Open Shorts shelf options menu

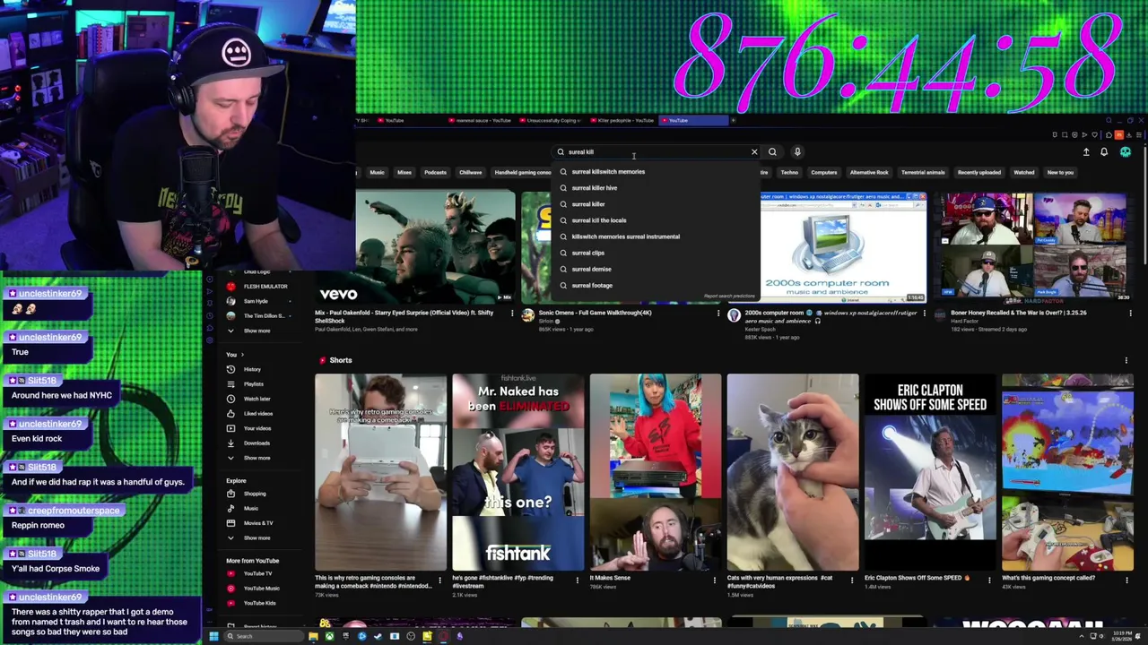click(1126, 360)
